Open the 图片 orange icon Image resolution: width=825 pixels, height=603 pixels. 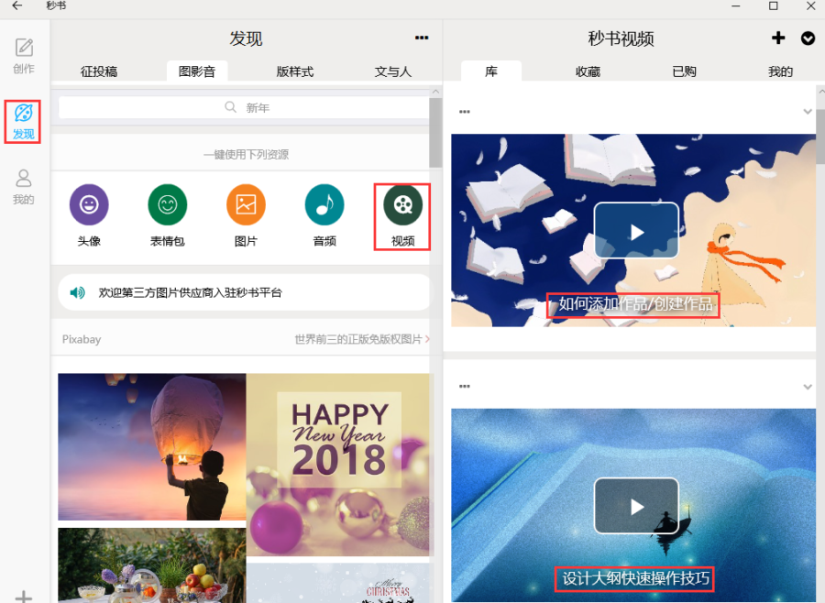point(246,204)
